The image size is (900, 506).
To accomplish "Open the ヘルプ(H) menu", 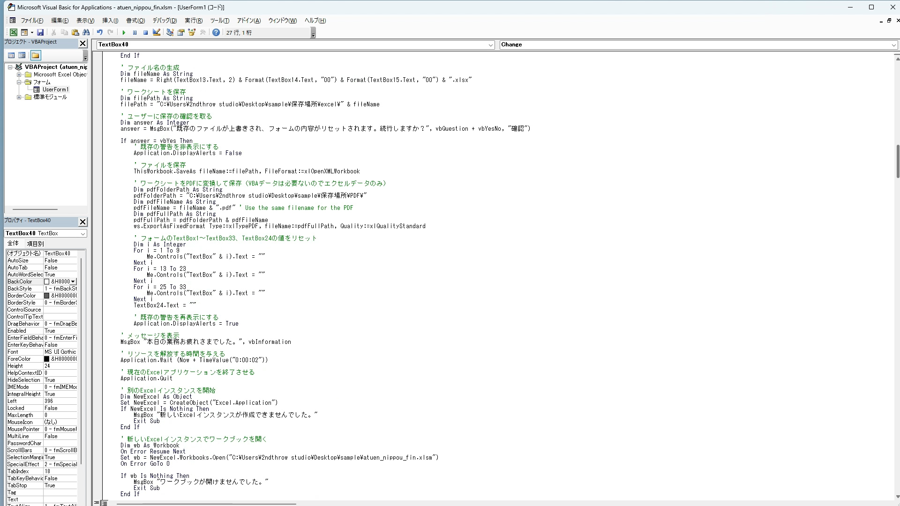I will (315, 21).
